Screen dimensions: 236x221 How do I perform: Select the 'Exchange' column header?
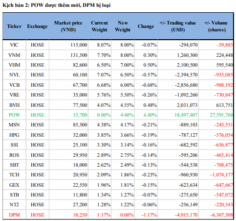click(37, 26)
